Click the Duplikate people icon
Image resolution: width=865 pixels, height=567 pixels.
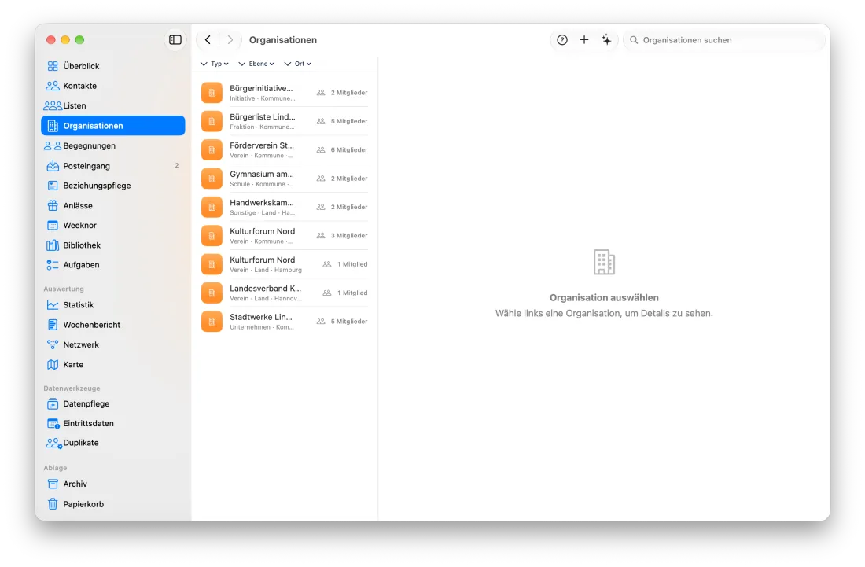(53, 443)
